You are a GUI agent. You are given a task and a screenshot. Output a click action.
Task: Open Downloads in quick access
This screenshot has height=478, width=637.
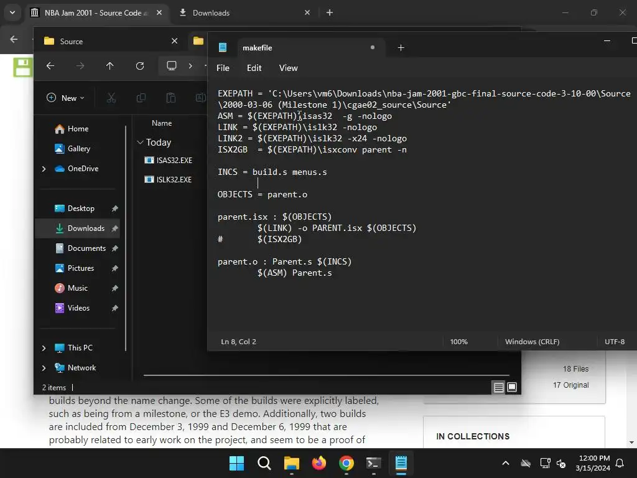(x=86, y=228)
